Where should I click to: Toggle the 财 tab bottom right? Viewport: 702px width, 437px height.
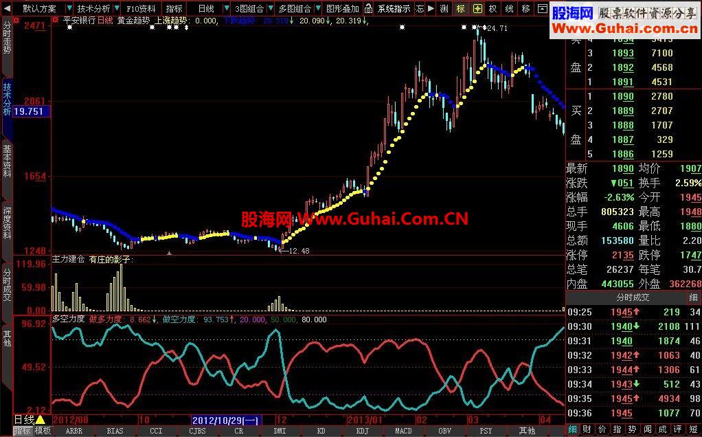tap(587, 430)
